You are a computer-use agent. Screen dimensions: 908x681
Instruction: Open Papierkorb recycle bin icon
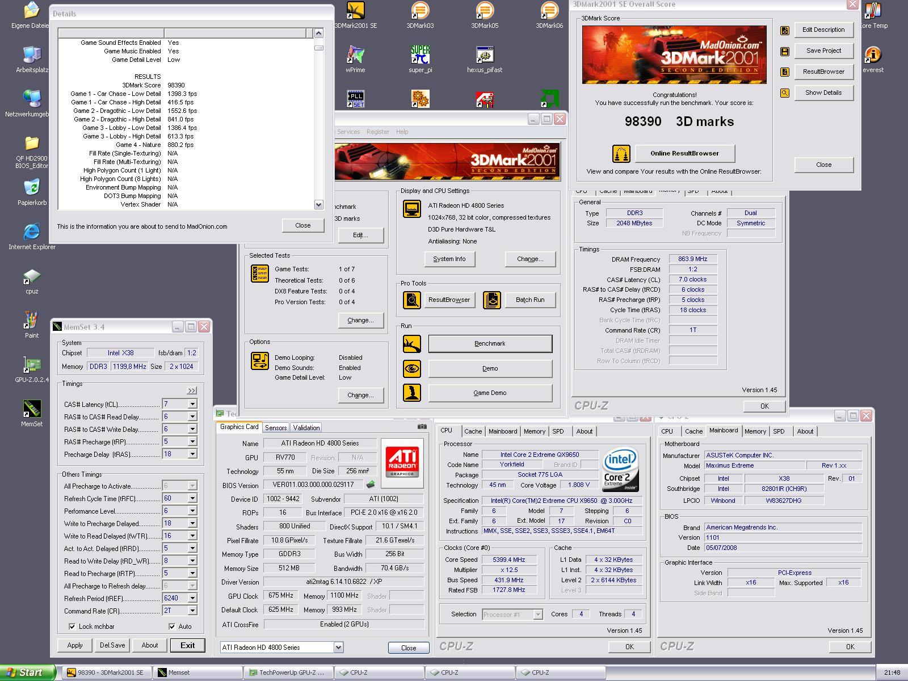[x=32, y=192]
